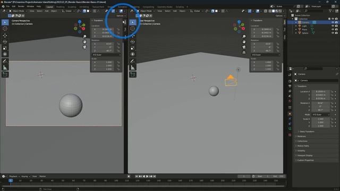Image resolution: width=340 pixels, height=191 pixels.
Task: Switch to the Modeling workspace tab
Action: (x=60, y=7)
